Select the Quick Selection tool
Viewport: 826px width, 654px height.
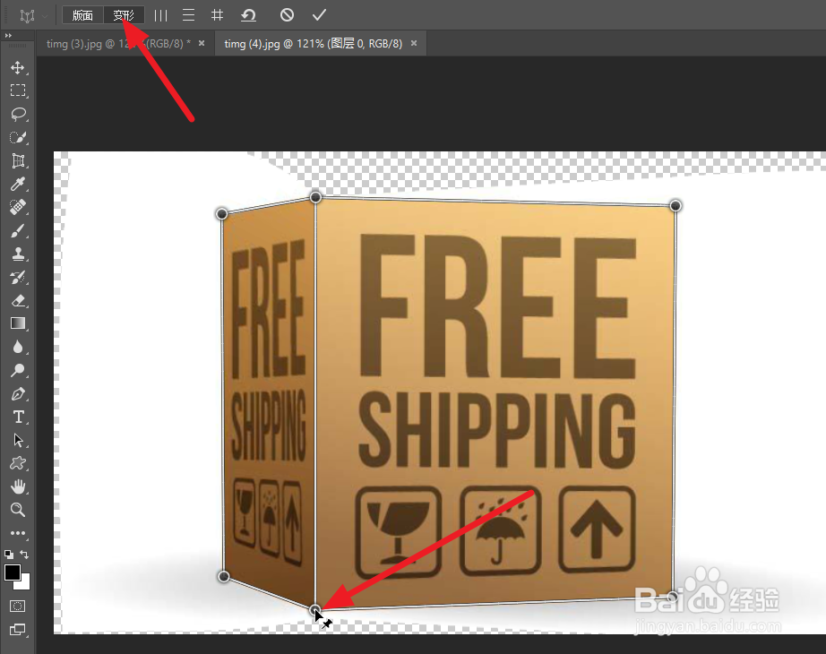(x=18, y=138)
